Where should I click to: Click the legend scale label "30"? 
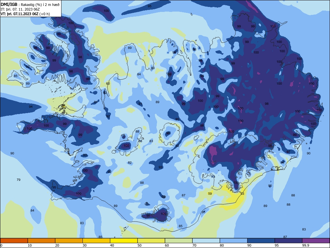84,245
